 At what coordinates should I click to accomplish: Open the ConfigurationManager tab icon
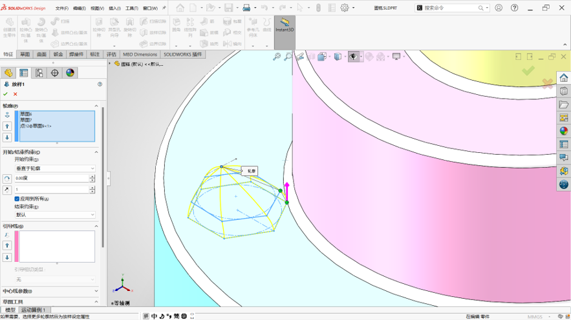[39, 73]
